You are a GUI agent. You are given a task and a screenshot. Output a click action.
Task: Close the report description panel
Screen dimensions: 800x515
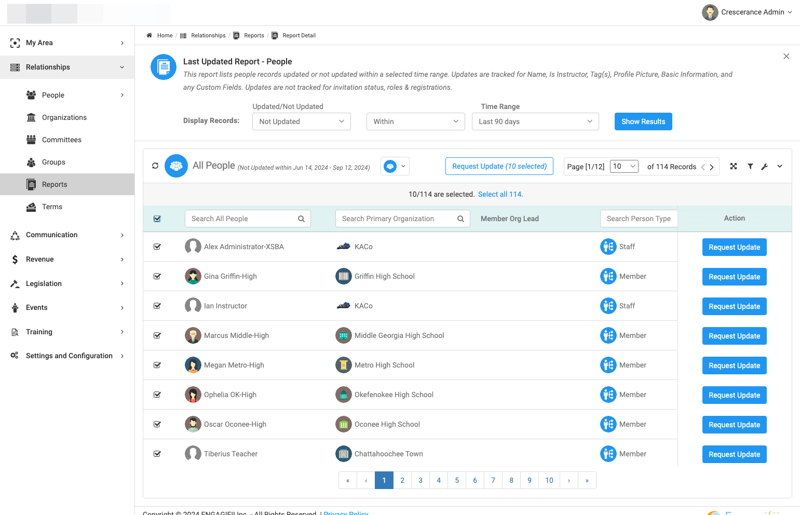point(787,57)
